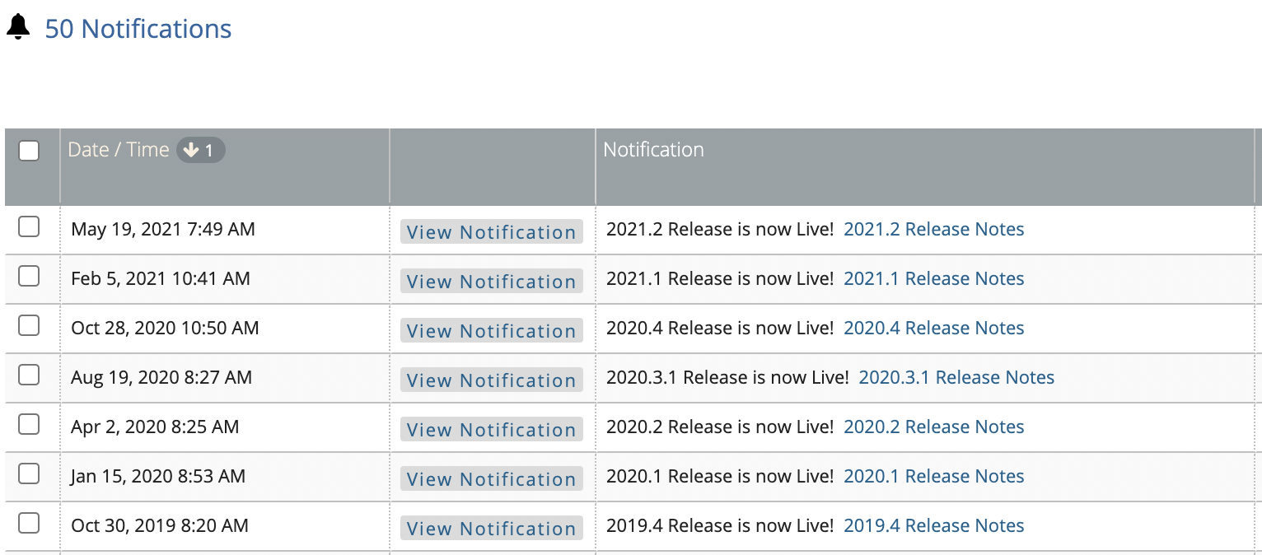Open 2021.2 Release Notes link
Viewport: 1262px width, 555px height.
coord(934,230)
